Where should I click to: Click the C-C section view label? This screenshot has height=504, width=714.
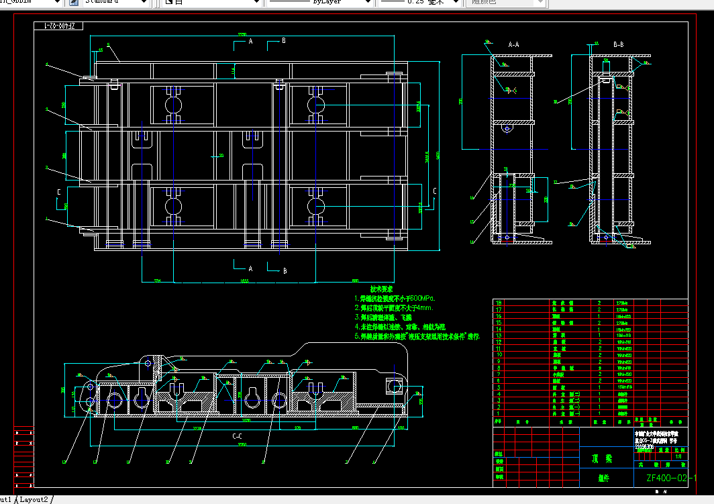tap(238, 436)
